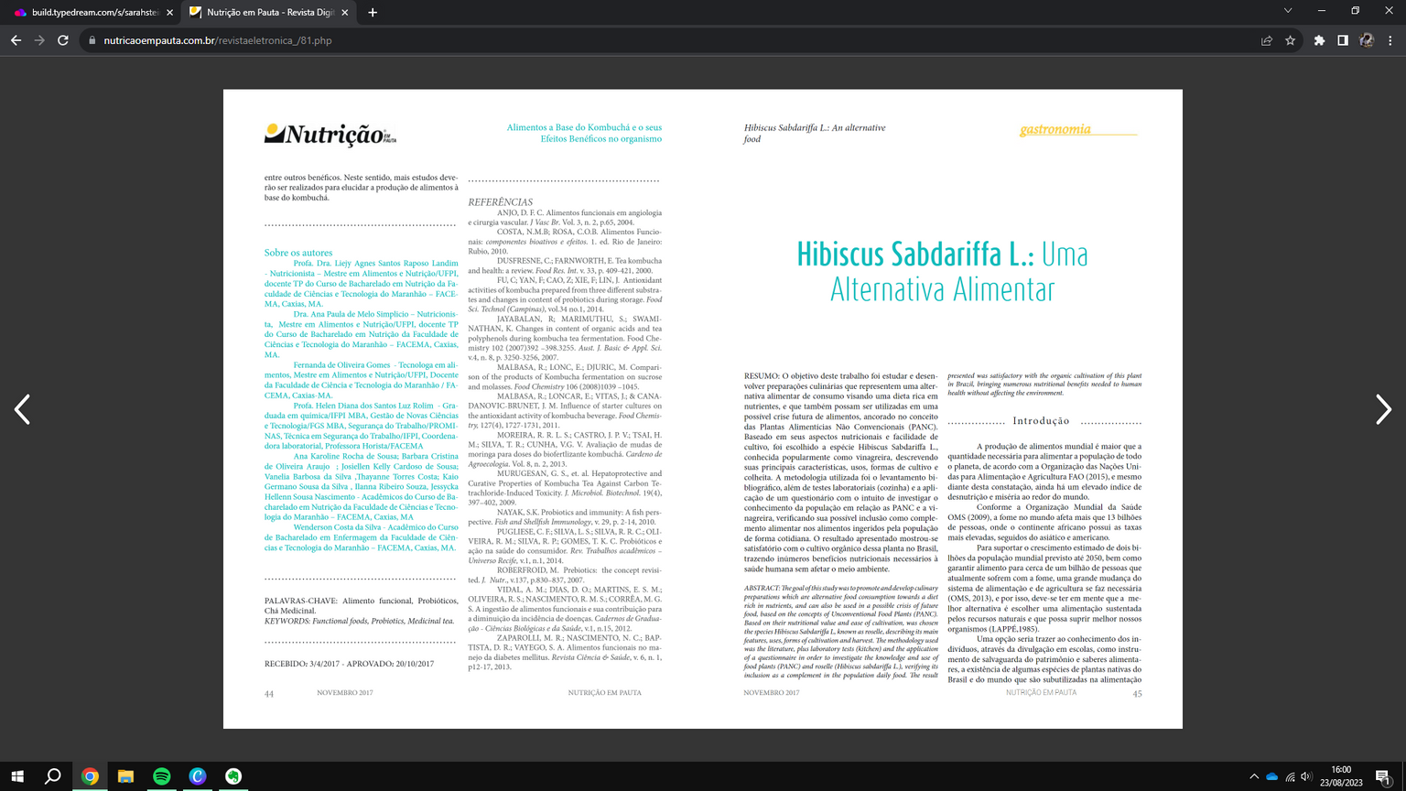Open the volume tray icon
The height and width of the screenshot is (791, 1406).
pos(1306,776)
